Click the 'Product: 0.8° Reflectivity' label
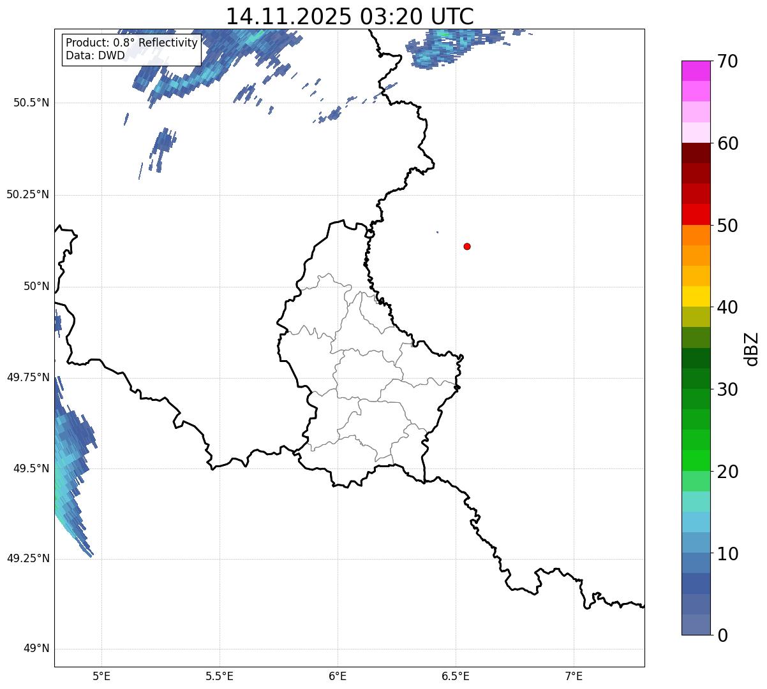The image size is (767, 689). pos(132,43)
